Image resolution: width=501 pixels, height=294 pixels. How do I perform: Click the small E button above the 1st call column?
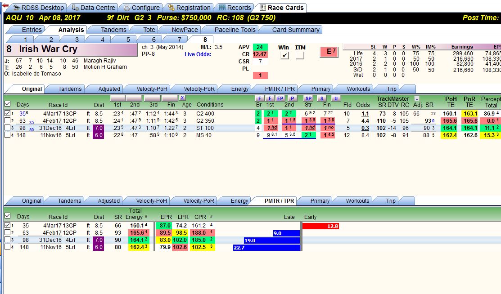270,98
